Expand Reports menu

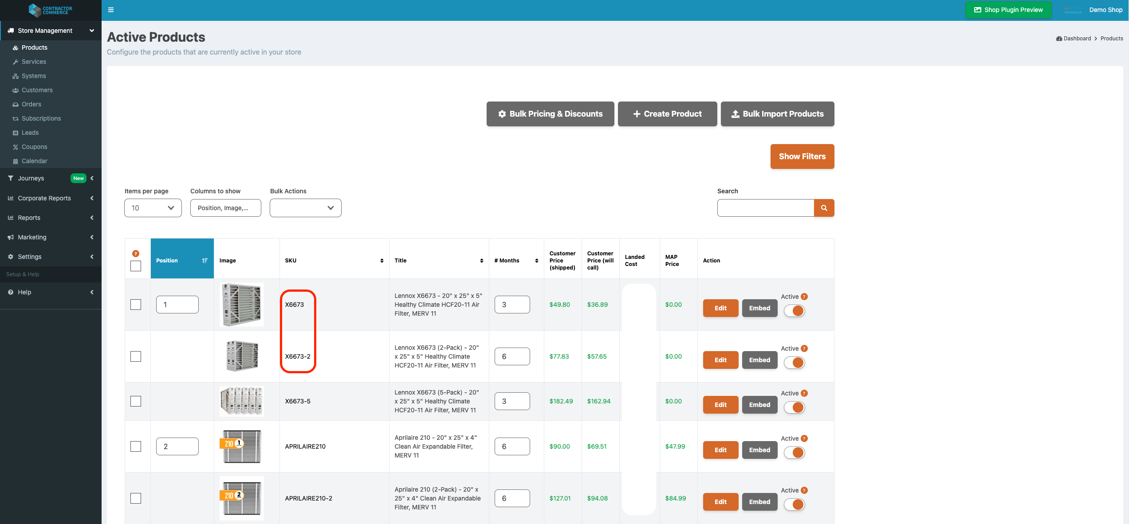tap(51, 218)
